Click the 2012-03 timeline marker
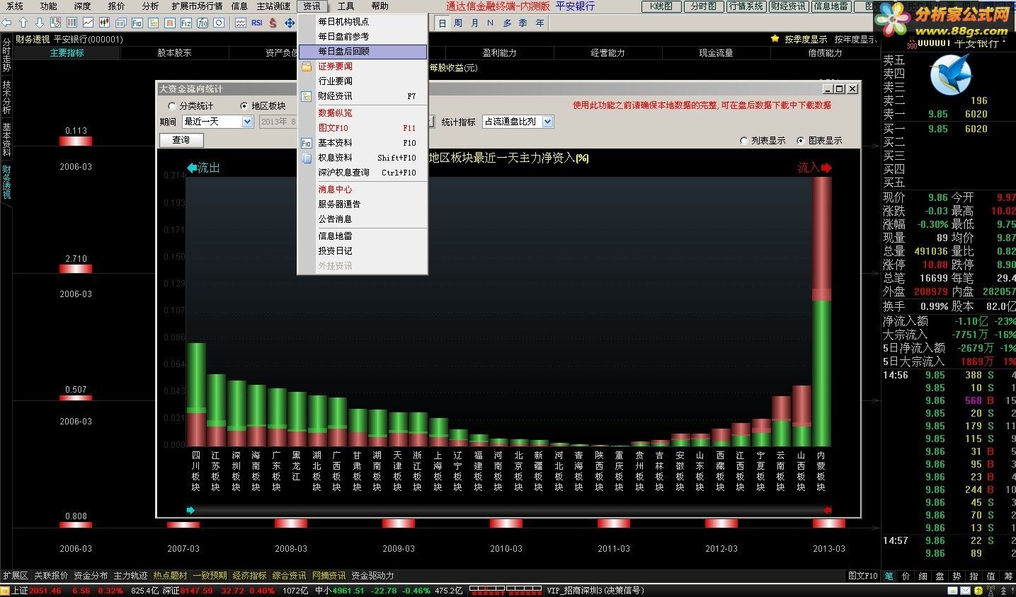The image size is (1016, 597). point(721,523)
